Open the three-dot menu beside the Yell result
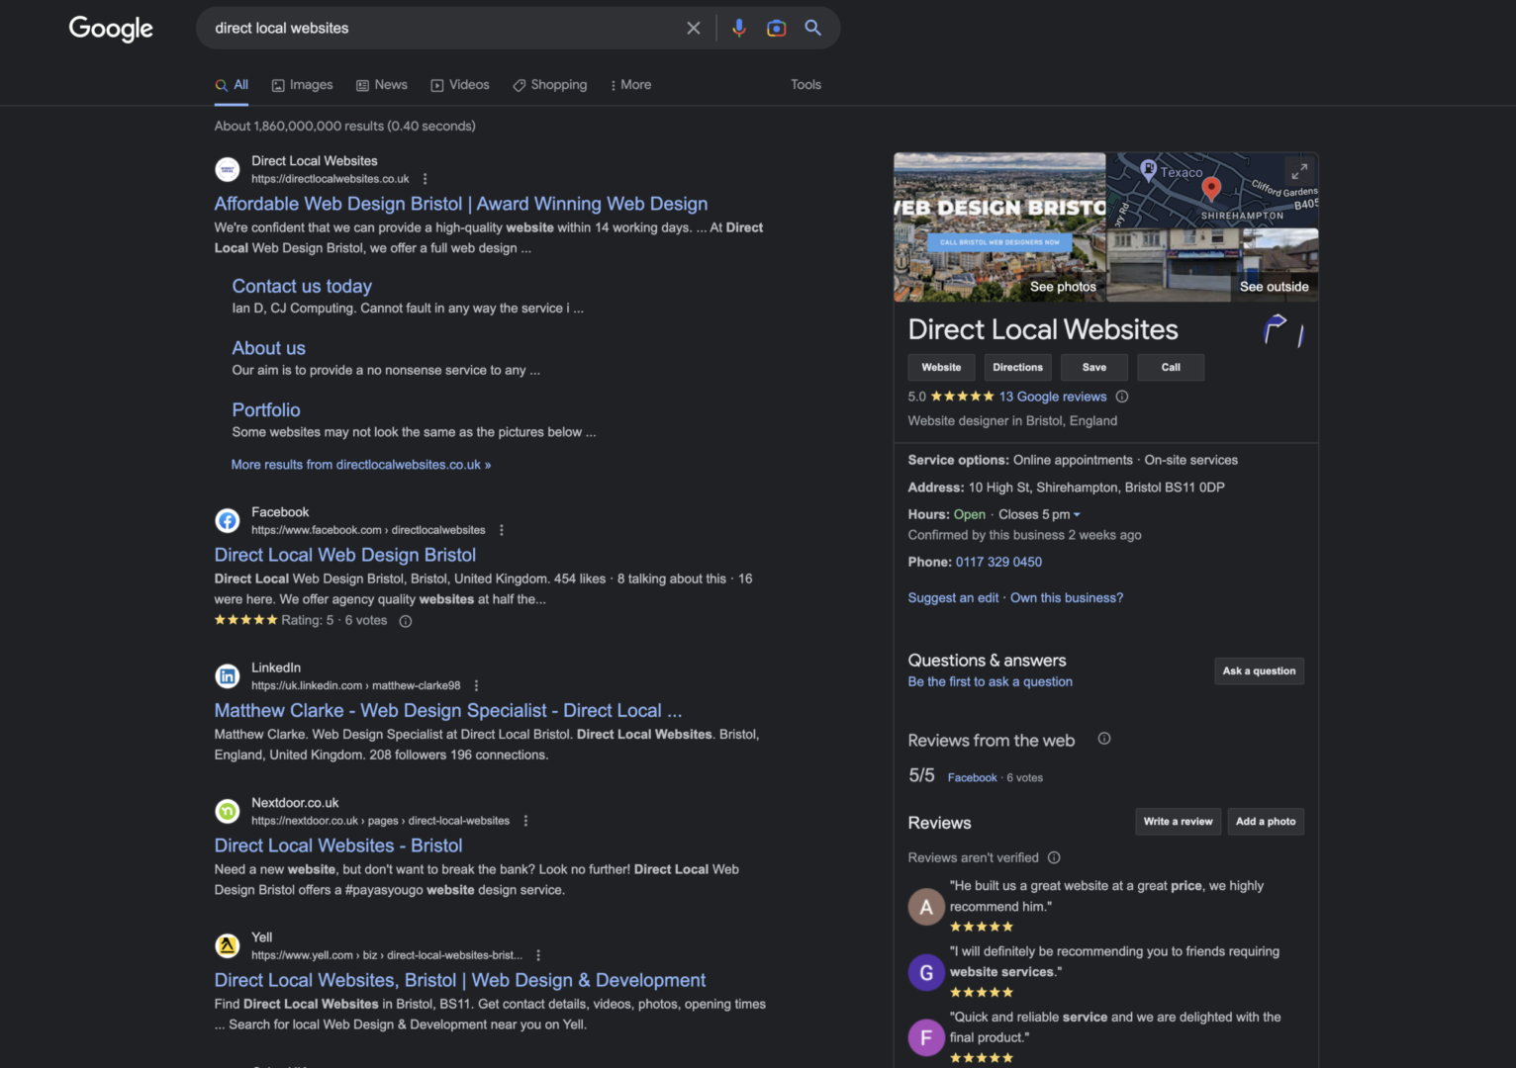The width and height of the screenshot is (1516, 1068). click(x=538, y=955)
